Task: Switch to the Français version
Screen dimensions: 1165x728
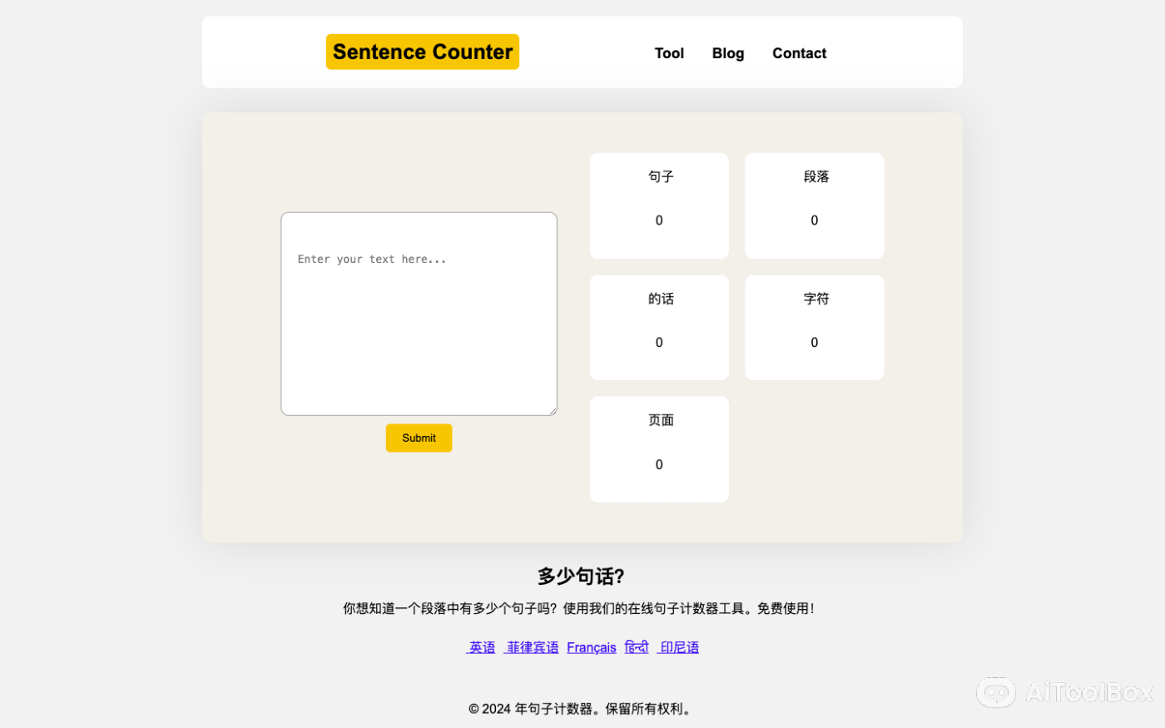Action: tap(591, 647)
